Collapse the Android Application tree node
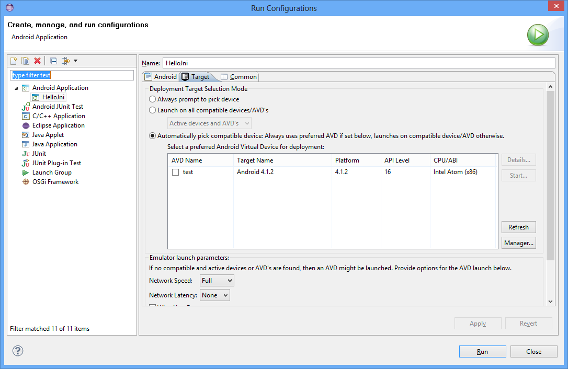This screenshot has height=369, width=568. pos(16,88)
